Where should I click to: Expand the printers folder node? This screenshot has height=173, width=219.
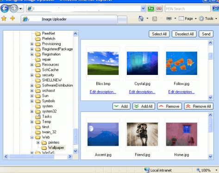tap(38, 142)
